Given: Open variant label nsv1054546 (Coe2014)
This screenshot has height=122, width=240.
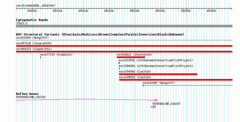Looking at the screenshot, I should 135,71.
